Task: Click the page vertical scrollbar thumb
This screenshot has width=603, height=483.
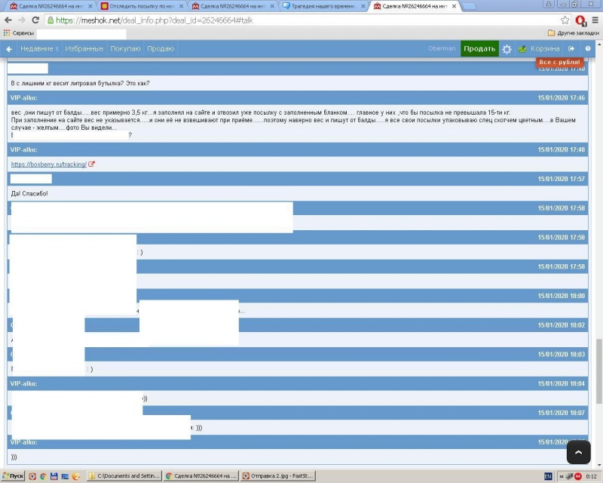Action: coord(598,371)
